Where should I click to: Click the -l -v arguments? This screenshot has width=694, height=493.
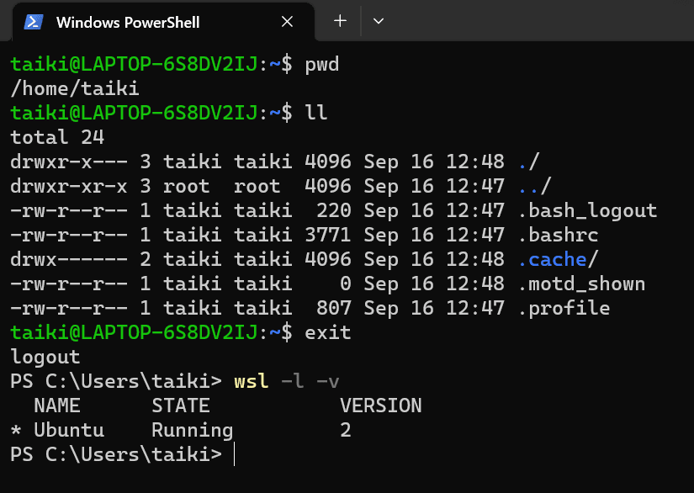pos(310,381)
